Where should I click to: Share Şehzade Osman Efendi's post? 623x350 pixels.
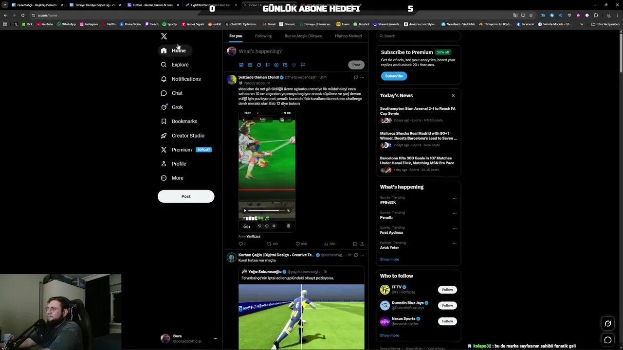click(362, 244)
